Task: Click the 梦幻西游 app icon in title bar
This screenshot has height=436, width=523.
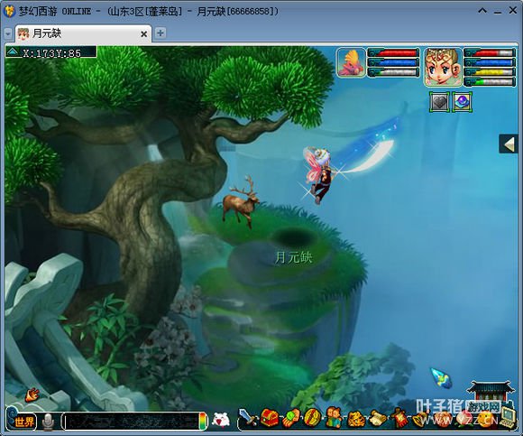Action: click(9, 11)
